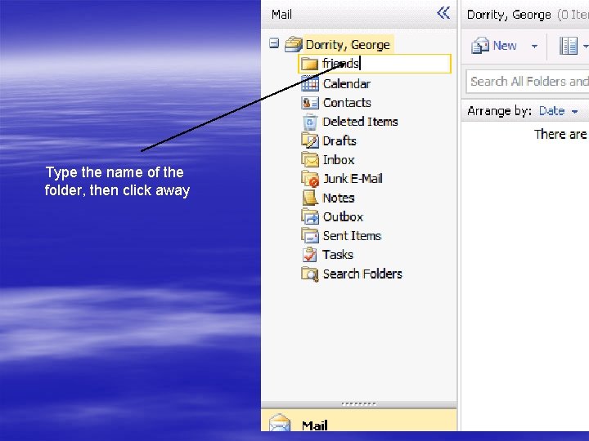
Task: Click the Tasks checkmark clipboard icon
Action: tap(310, 254)
